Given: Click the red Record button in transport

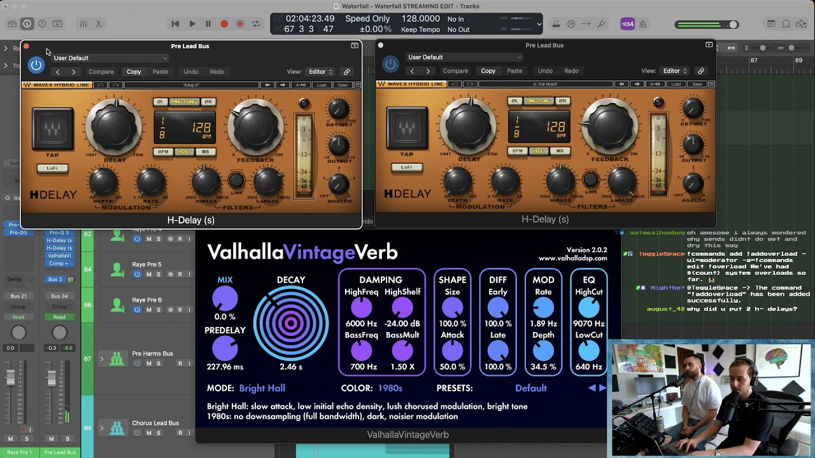Looking at the screenshot, I should [224, 24].
